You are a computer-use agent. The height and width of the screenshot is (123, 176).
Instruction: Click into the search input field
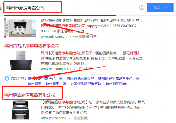coord(72,8)
